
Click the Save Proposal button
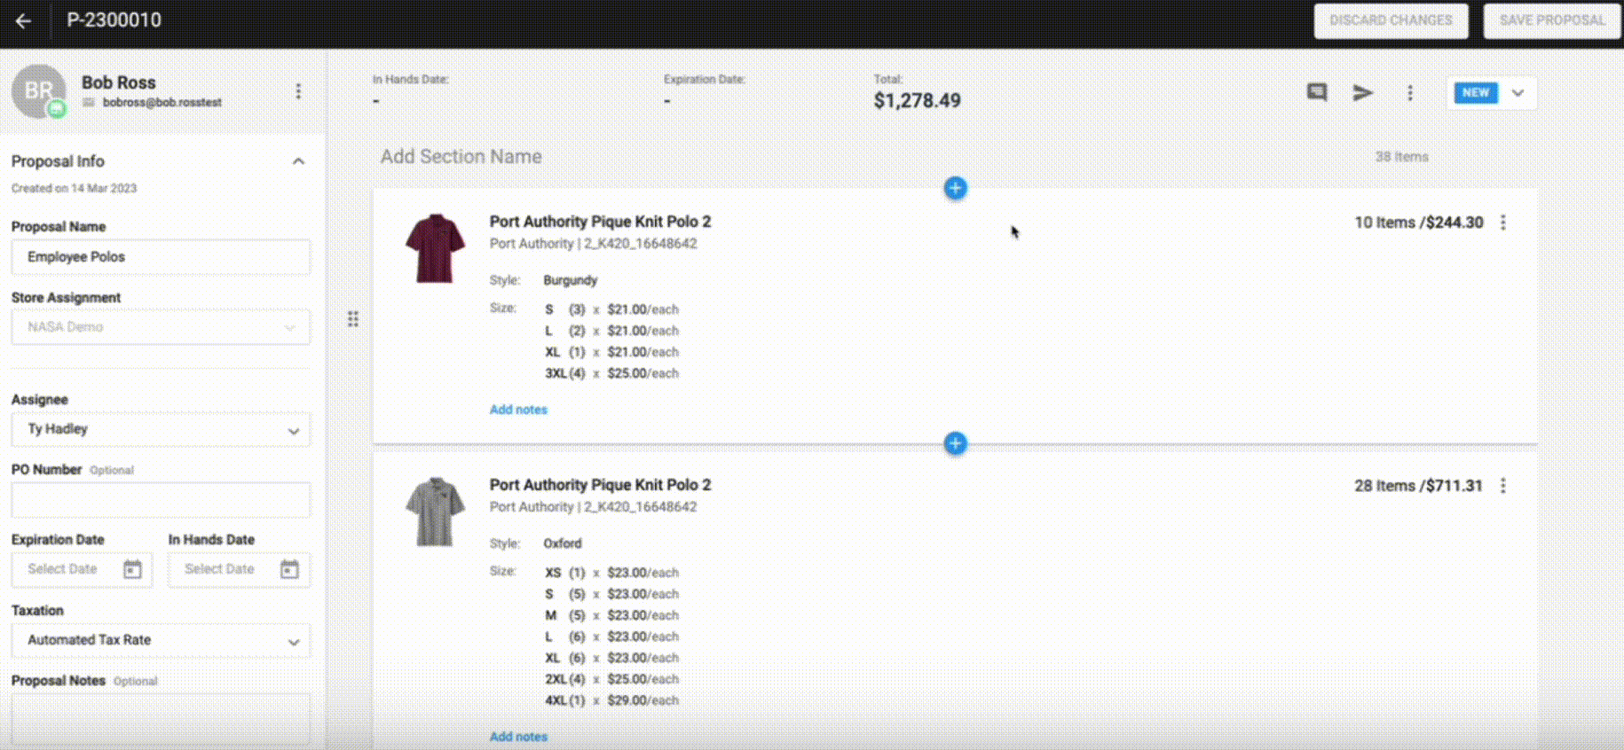coord(1552,20)
